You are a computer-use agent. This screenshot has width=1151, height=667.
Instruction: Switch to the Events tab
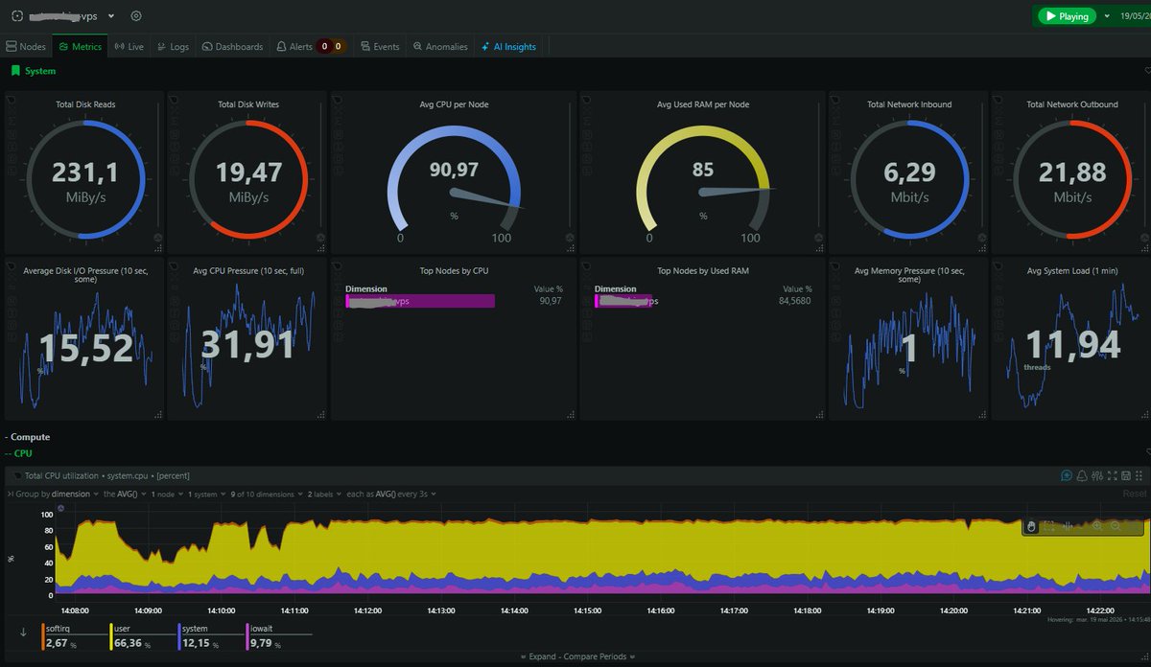(380, 46)
